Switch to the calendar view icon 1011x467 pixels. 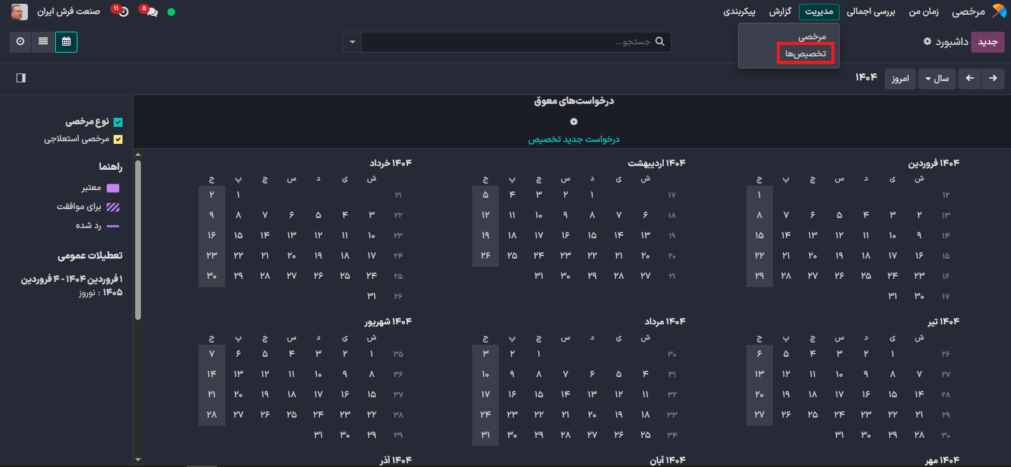pyautogui.click(x=66, y=42)
